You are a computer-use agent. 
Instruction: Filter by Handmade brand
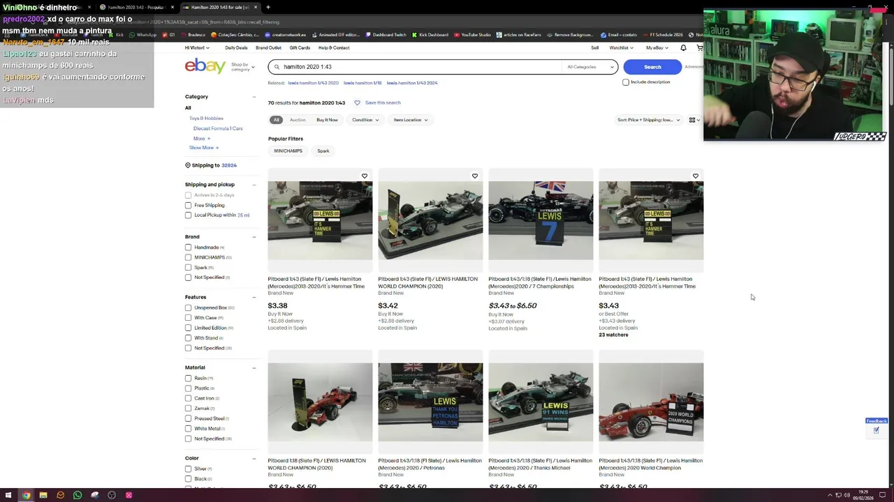coord(188,248)
